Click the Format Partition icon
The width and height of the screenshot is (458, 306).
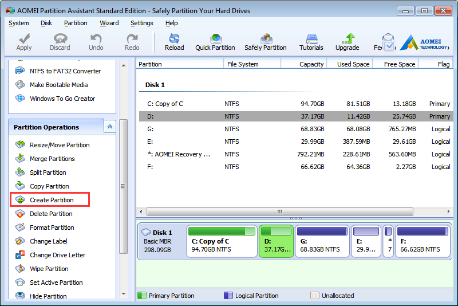(x=20, y=227)
